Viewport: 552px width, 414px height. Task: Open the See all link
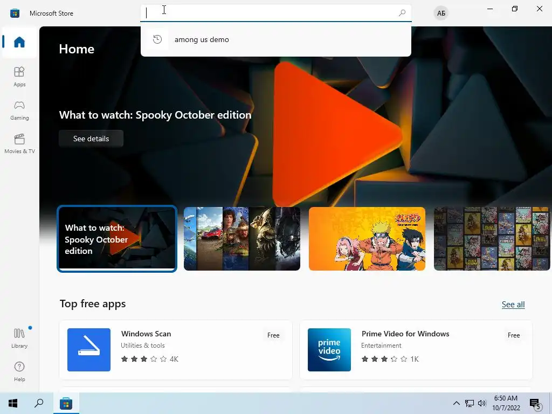513,304
